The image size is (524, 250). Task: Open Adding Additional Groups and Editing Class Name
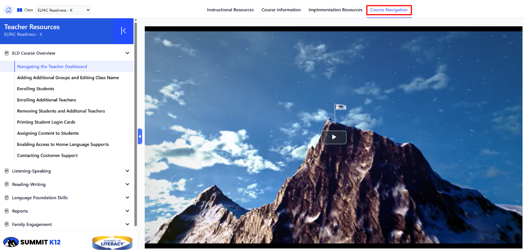coord(68,78)
